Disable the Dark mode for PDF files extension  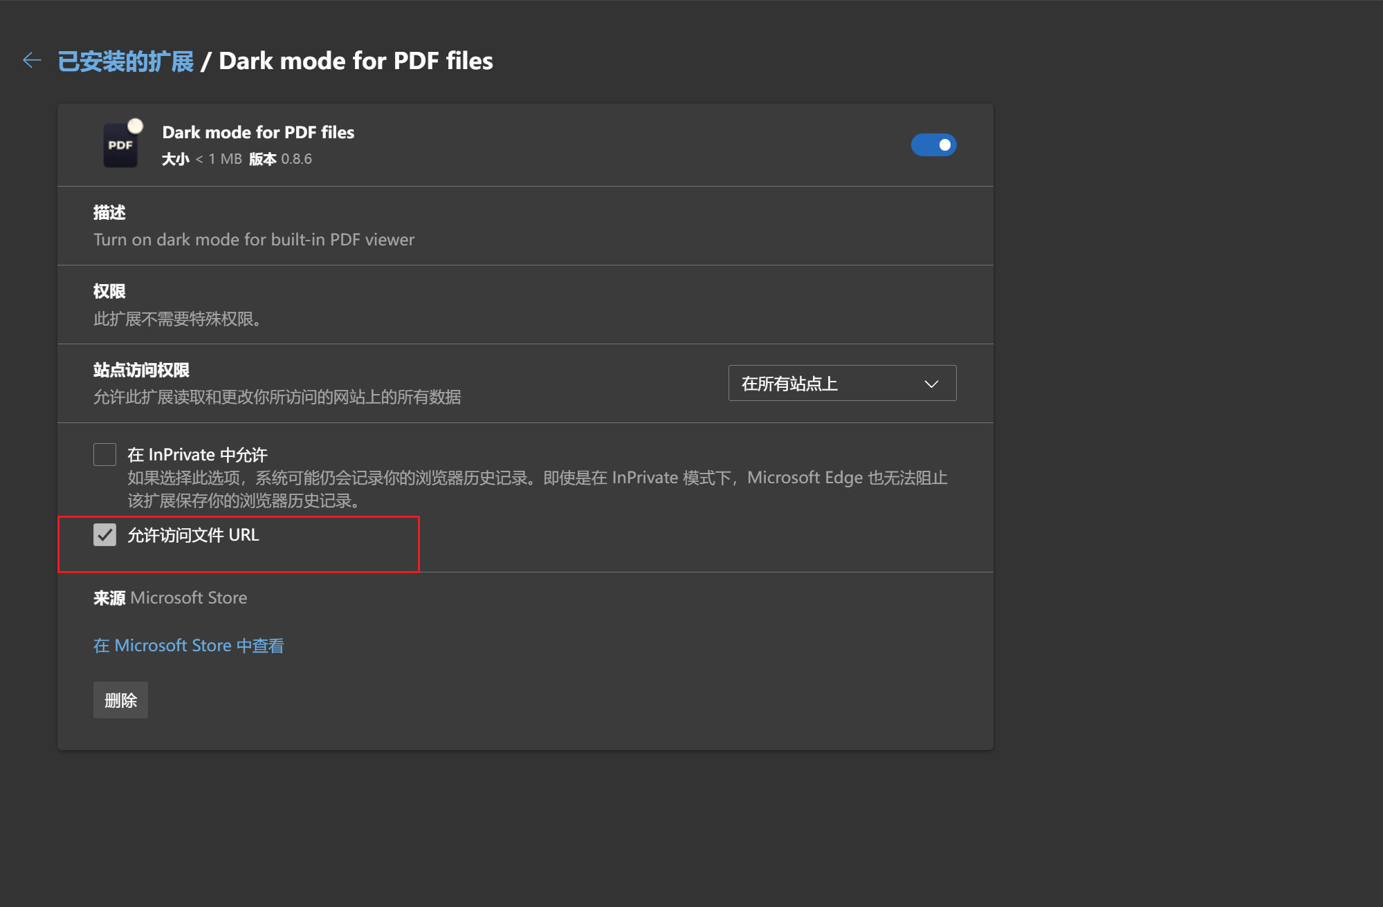tap(934, 144)
